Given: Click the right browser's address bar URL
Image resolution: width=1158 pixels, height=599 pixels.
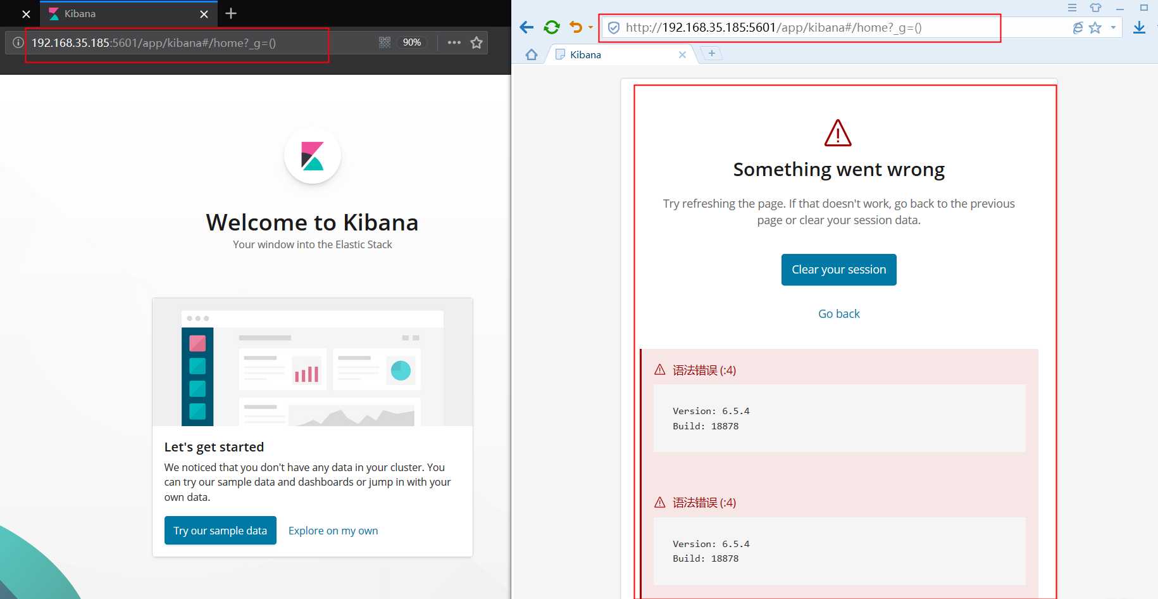Looking at the screenshot, I should pos(773,28).
